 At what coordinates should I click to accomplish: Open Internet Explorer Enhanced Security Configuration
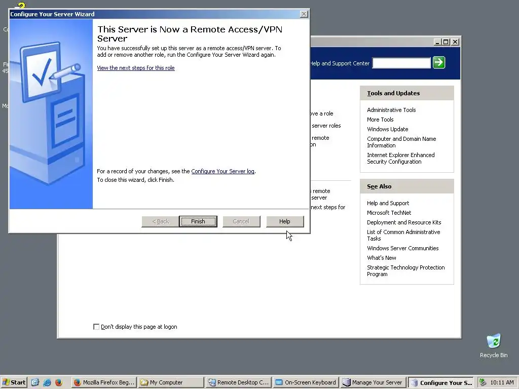point(400,158)
